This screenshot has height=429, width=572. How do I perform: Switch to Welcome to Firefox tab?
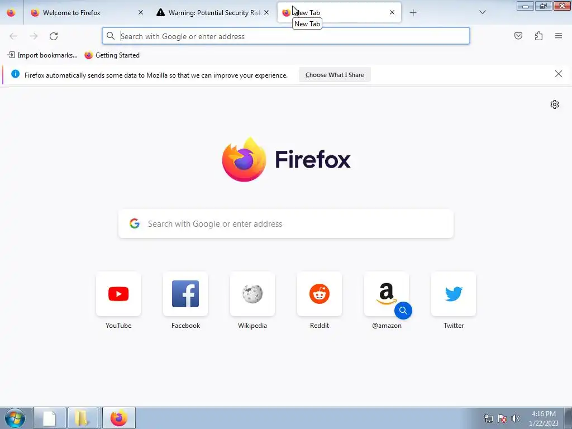click(87, 13)
